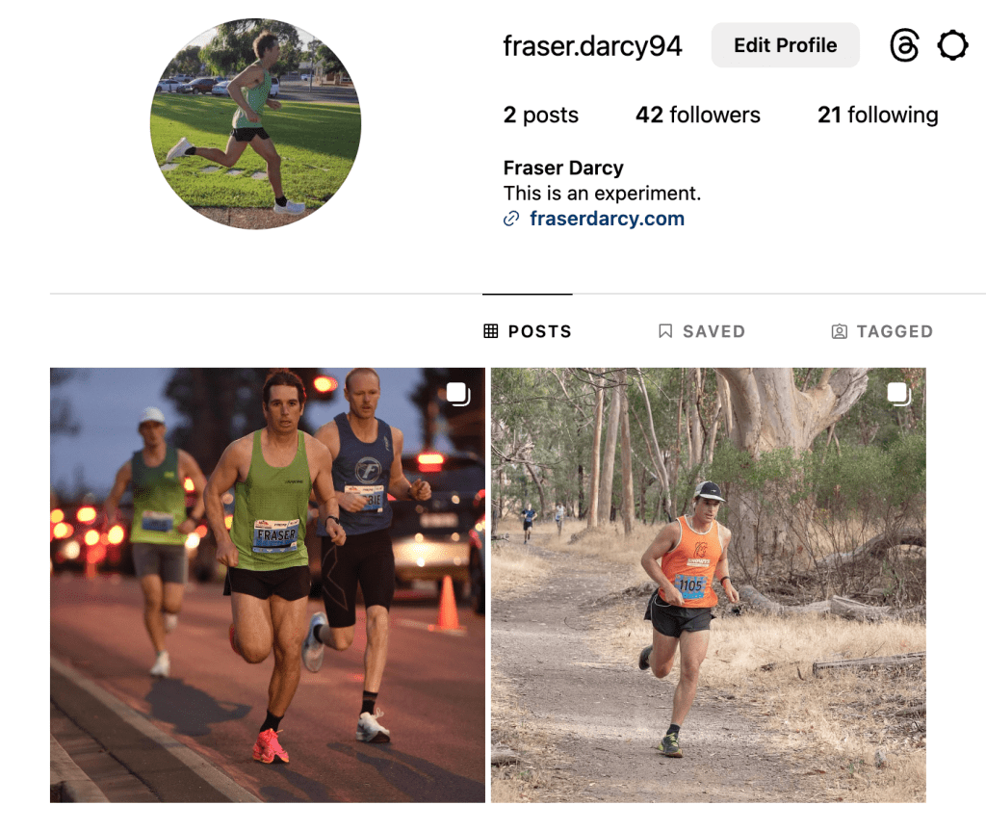
Task: Click the fraser.darcy94 username heading
Action: (592, 46)
